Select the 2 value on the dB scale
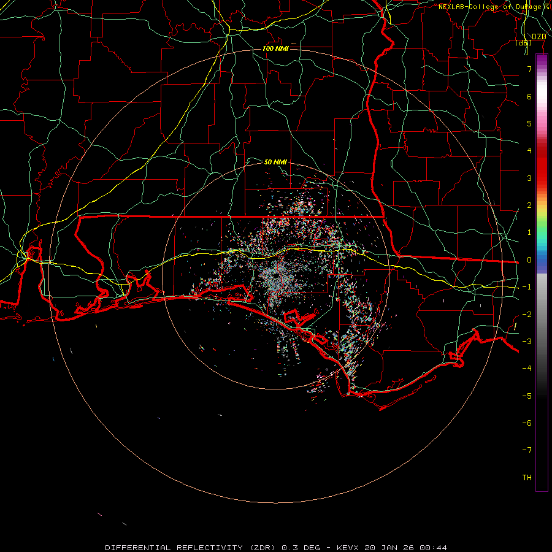 pyautogui.click(x=529, y=205)
